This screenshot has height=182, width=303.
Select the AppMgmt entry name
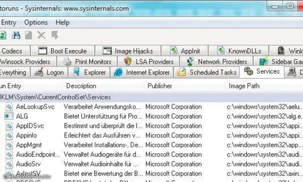click(x=29, y=145)
